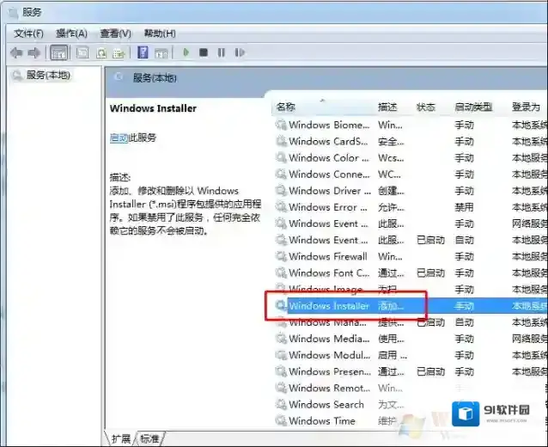Image resolution: width=548 pixels, height=447 pixels.
Task: Sort by the 启动类型 column header
Action: [x=473, y=107]
